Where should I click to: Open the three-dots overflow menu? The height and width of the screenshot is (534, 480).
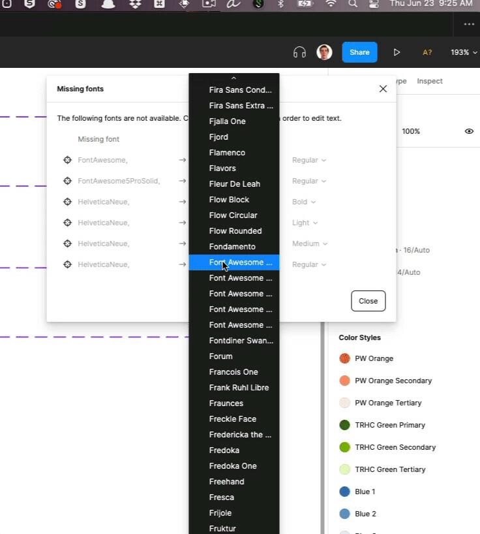click(x=469, y=24)
